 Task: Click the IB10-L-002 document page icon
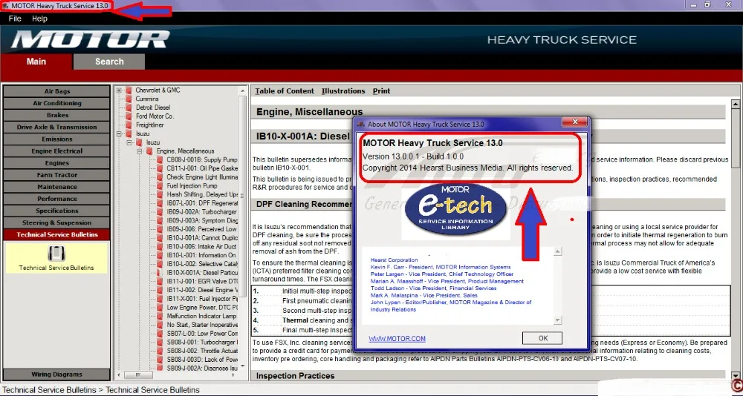[x=160, y=264]
